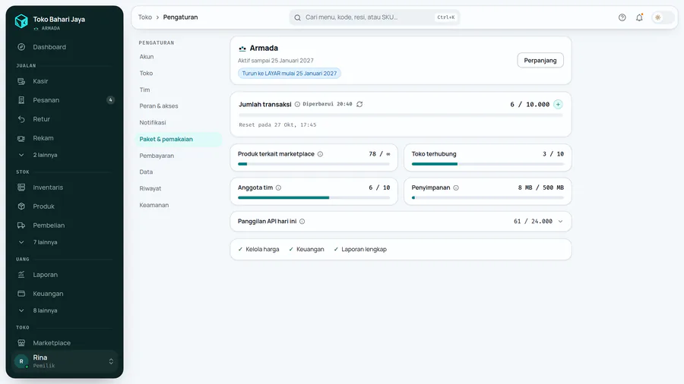Open Pembelian purchases page
This screenshot has height=384, width=684.
(x=65, y=225)
